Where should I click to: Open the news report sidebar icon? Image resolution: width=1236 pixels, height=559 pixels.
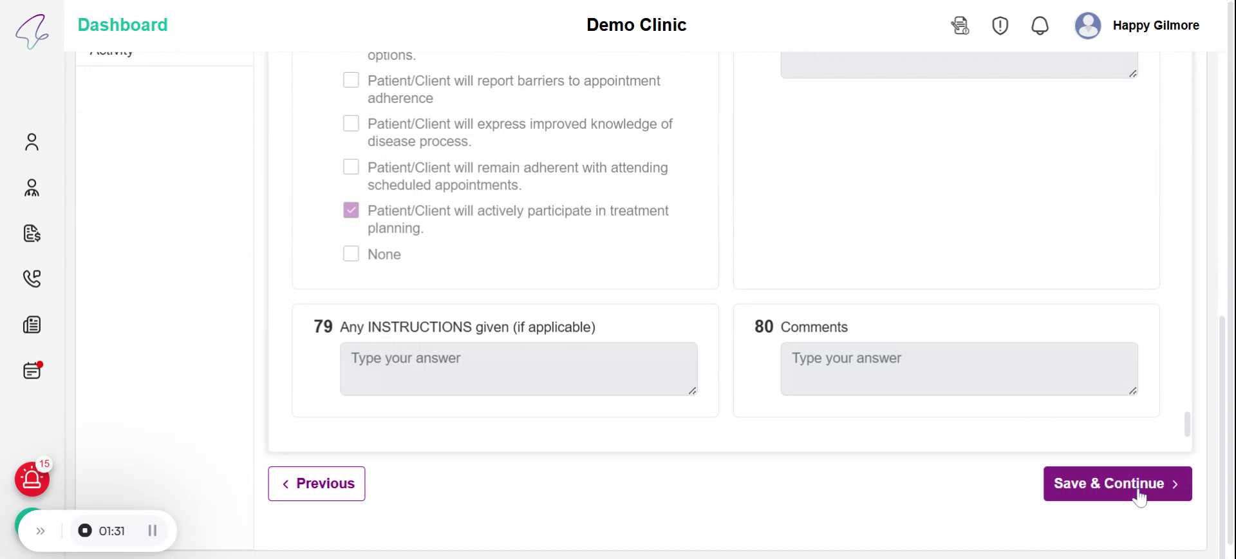click(x=32, y=325)
